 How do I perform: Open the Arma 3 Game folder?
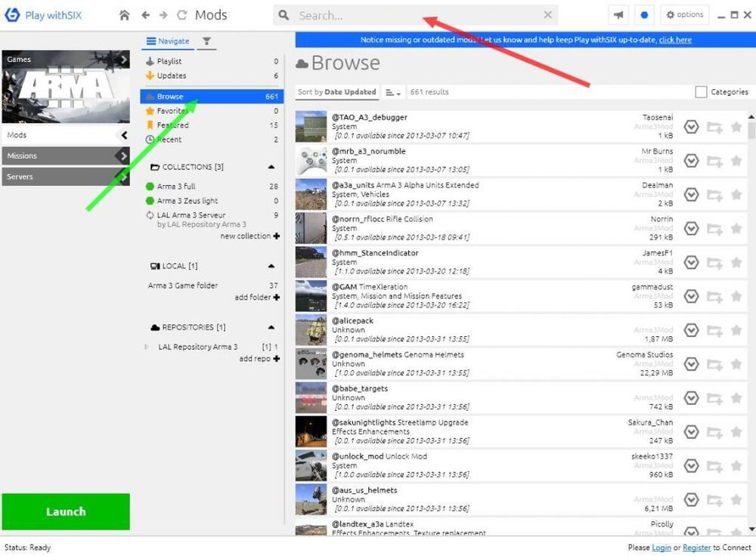[212, 286]
